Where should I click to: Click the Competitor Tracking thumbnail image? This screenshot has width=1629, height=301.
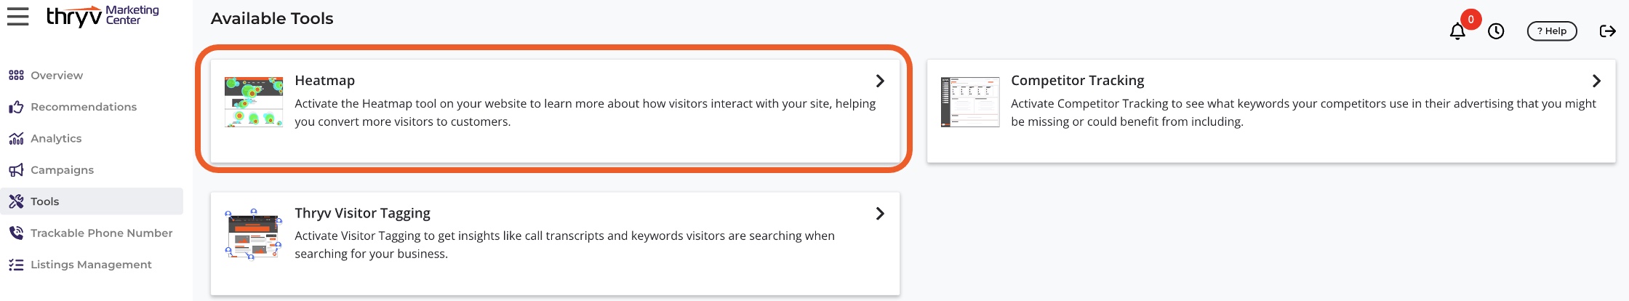pos(970,102)
